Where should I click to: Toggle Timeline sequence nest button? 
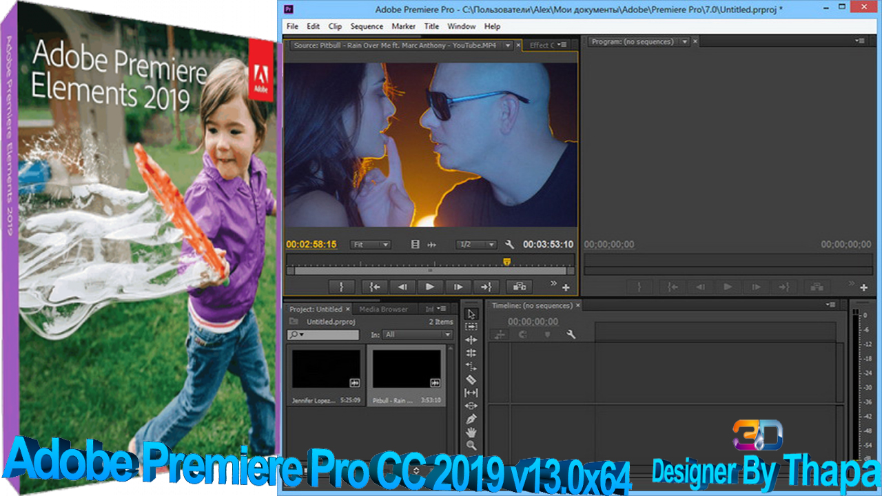(499, 335)
